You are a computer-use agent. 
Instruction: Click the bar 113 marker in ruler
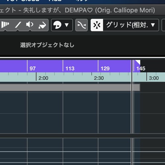(x=70, y=68)
